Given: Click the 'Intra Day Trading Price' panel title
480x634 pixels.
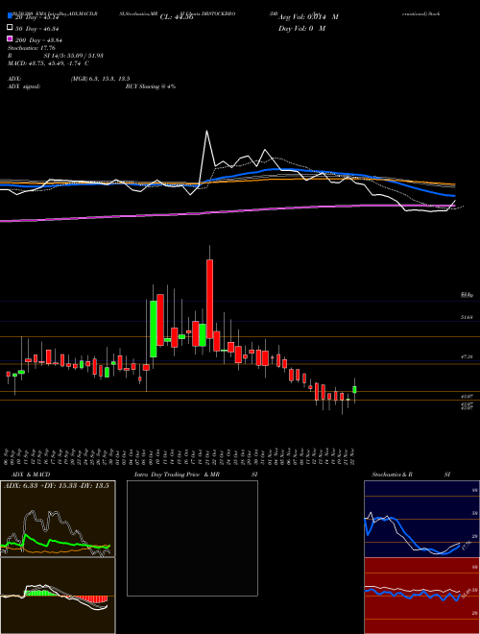Looking at the screenshot, I should (x=167, y=475).
